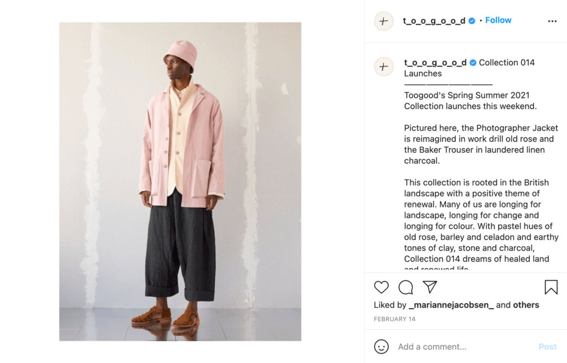567x363 pixels.
Task: Follow the t_o_o_g_o_o_d account
Action: point(498,20)
